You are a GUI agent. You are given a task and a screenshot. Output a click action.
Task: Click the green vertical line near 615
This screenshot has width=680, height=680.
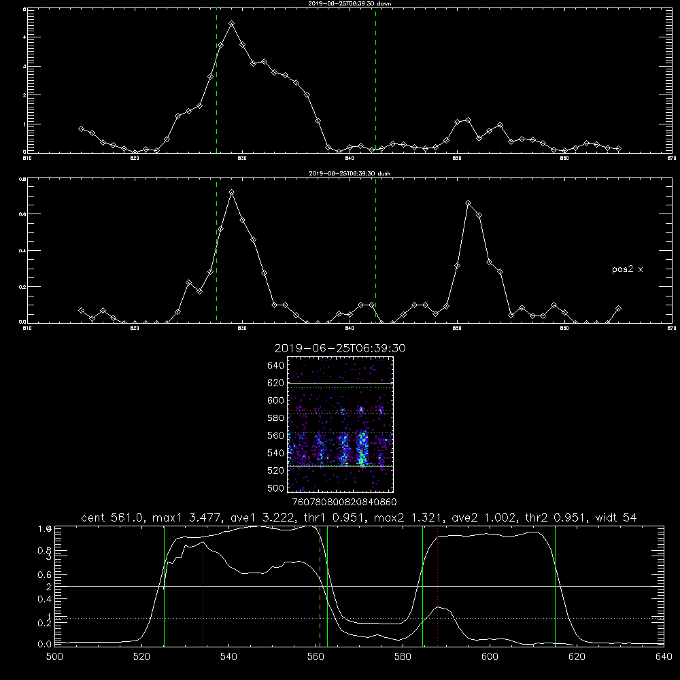[555, 586]
